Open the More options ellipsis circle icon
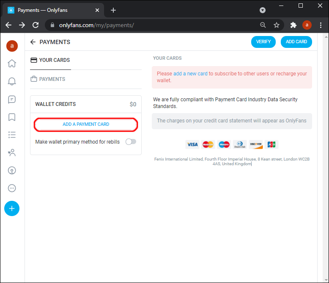 (12, 188)
